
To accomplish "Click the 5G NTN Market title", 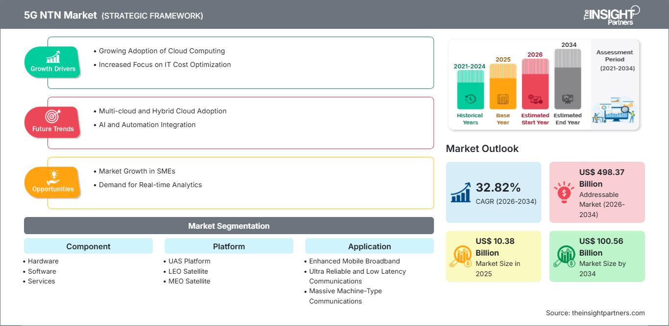I will click(x=60, y=15).
